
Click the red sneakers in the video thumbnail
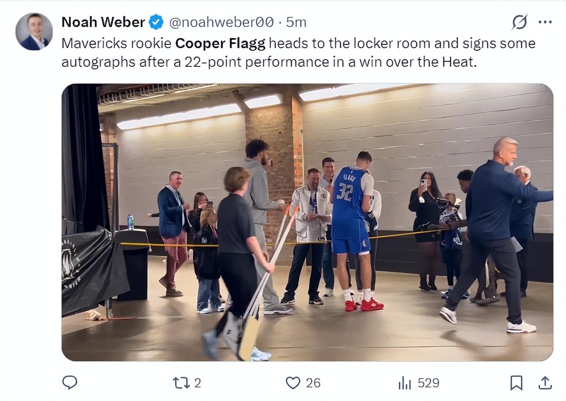371,305
